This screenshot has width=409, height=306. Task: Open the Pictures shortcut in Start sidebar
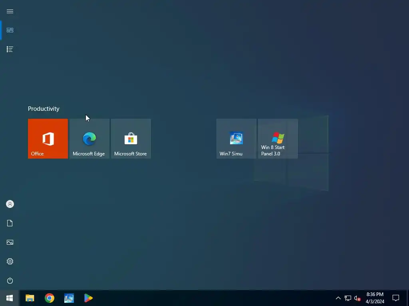[x=10, y=242]
